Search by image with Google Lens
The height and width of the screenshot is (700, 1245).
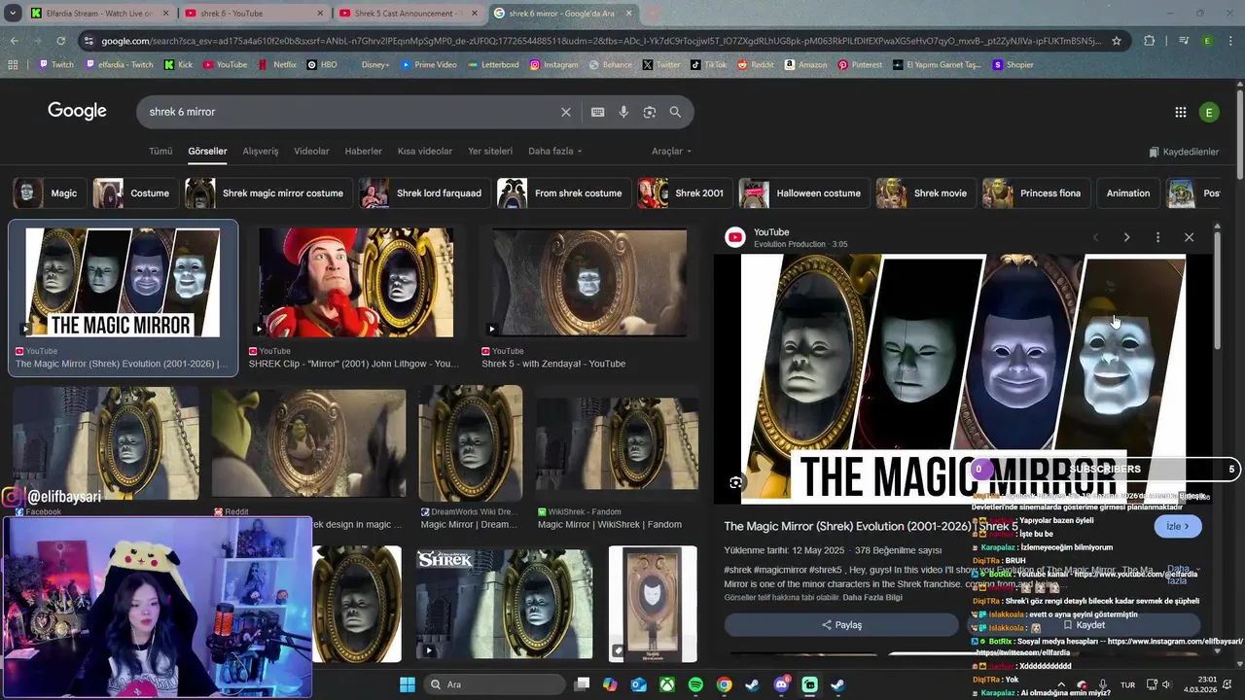pyautogui.click(x=650, y=112)
